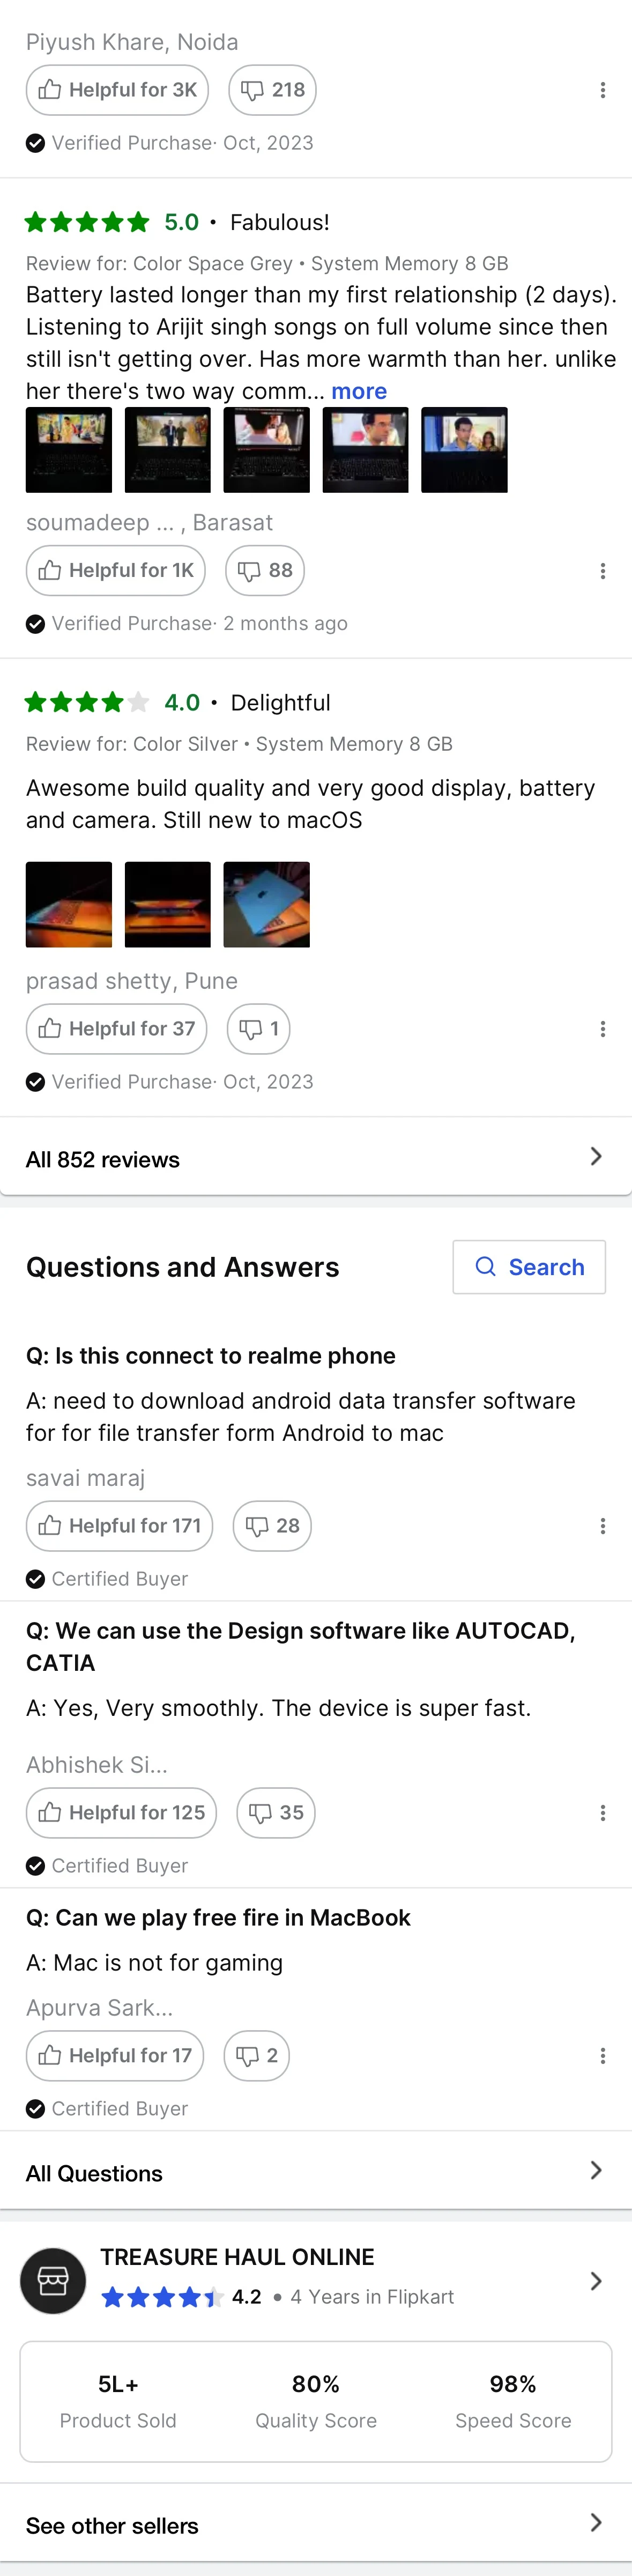Open three-dot menu on prasad shetty's review
Viewport: 632px width, 2576px height.
pyautogui.click(x=602, y=1029)
